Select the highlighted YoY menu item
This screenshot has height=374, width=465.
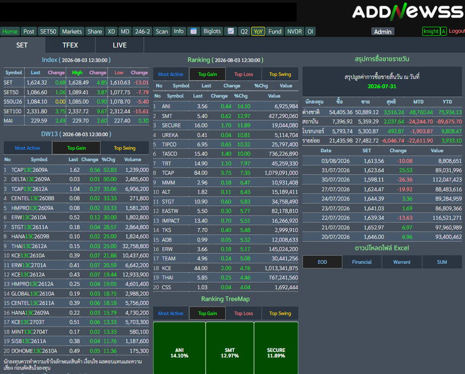[258, 31]
